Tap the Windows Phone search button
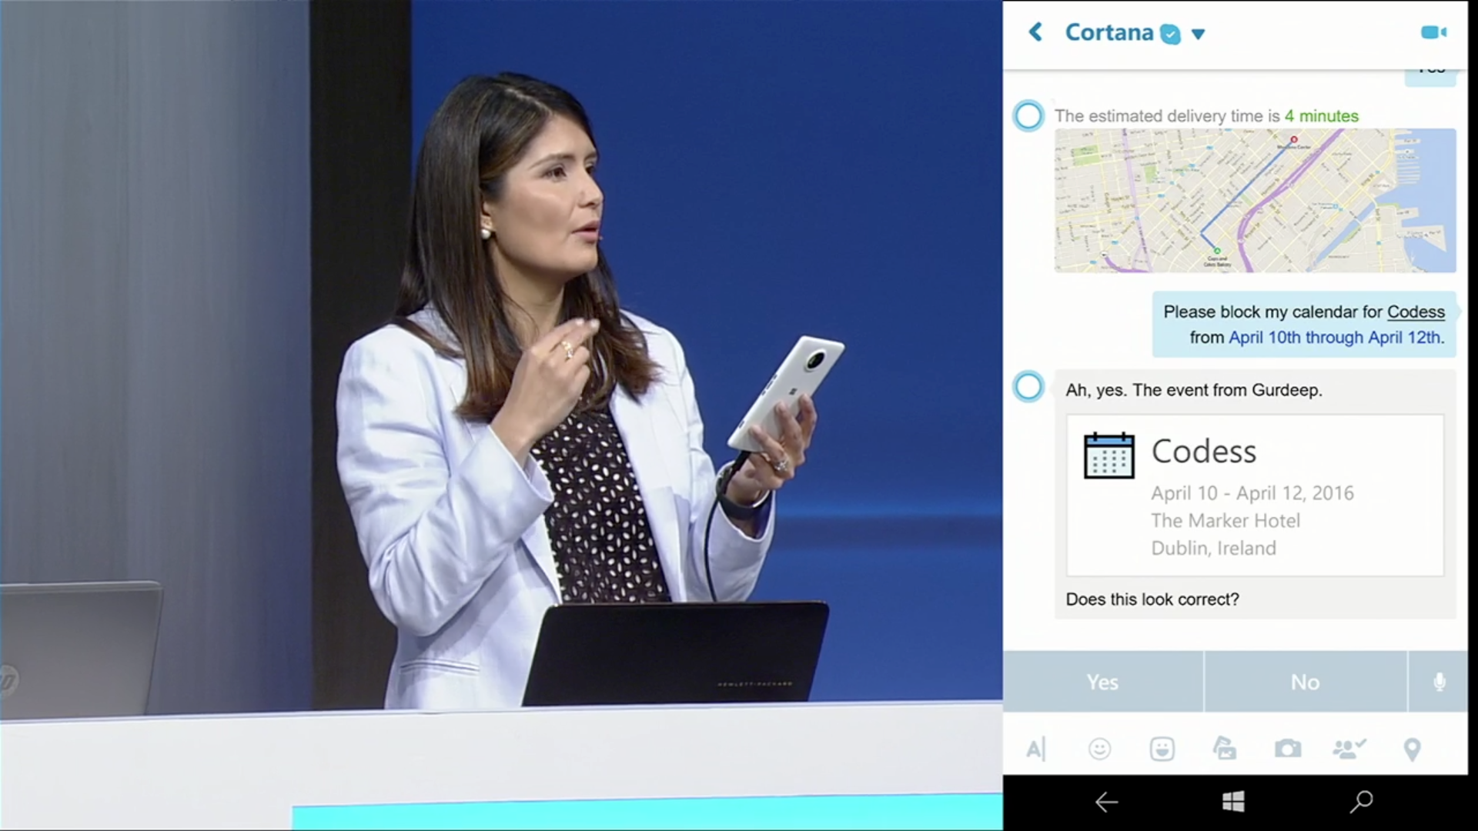1478x831 pixels. 1361,802
